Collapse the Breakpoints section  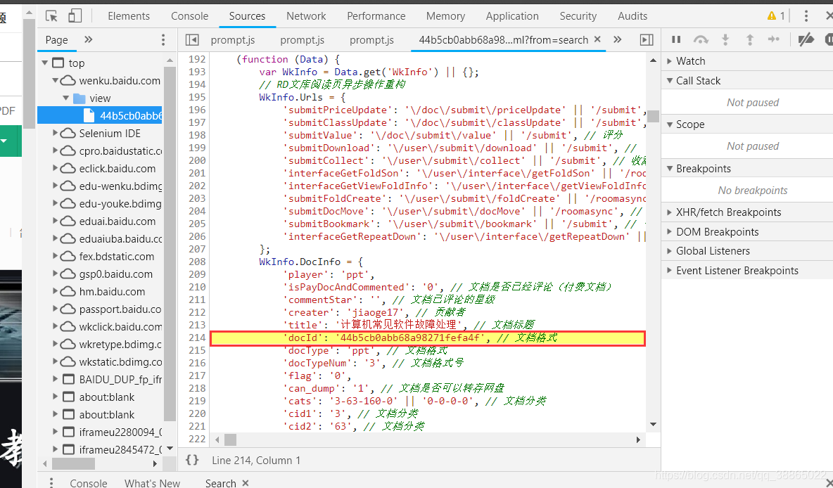click(669, 168)
